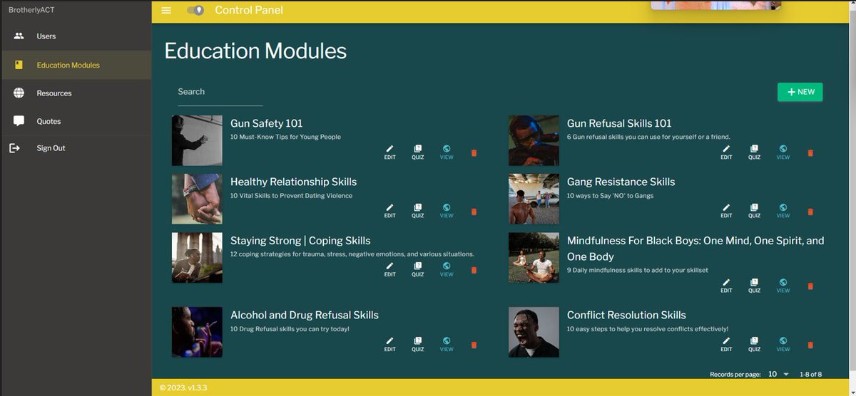Image resolution: width=856 pixels, height=396 pixels.
Task: Edit the Mindfulness For Black Boys module
Action: 726,286
